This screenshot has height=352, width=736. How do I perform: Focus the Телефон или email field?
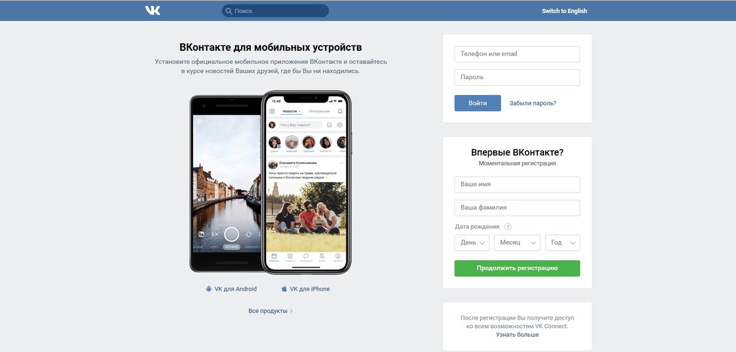tap(517, 54)
